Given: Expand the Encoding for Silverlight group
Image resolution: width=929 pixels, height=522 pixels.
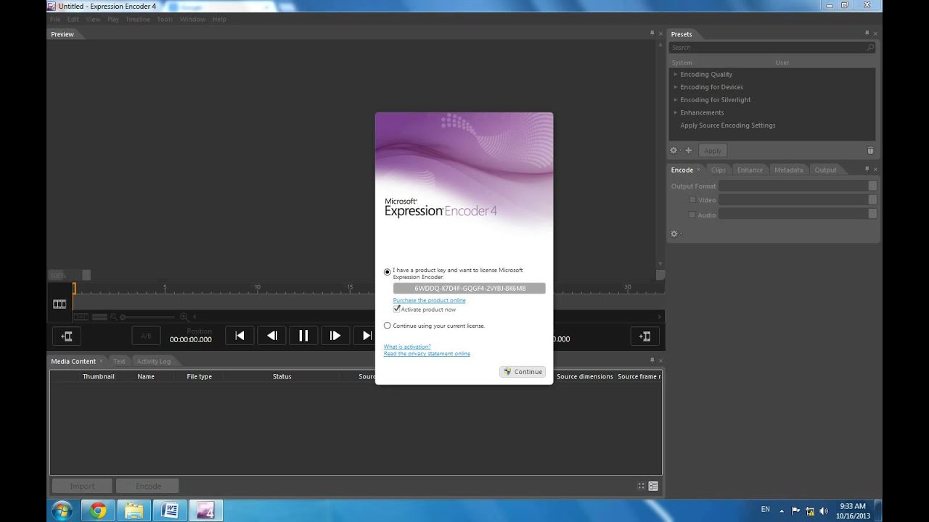Looking at the screenshot, I should pos(675,99).
